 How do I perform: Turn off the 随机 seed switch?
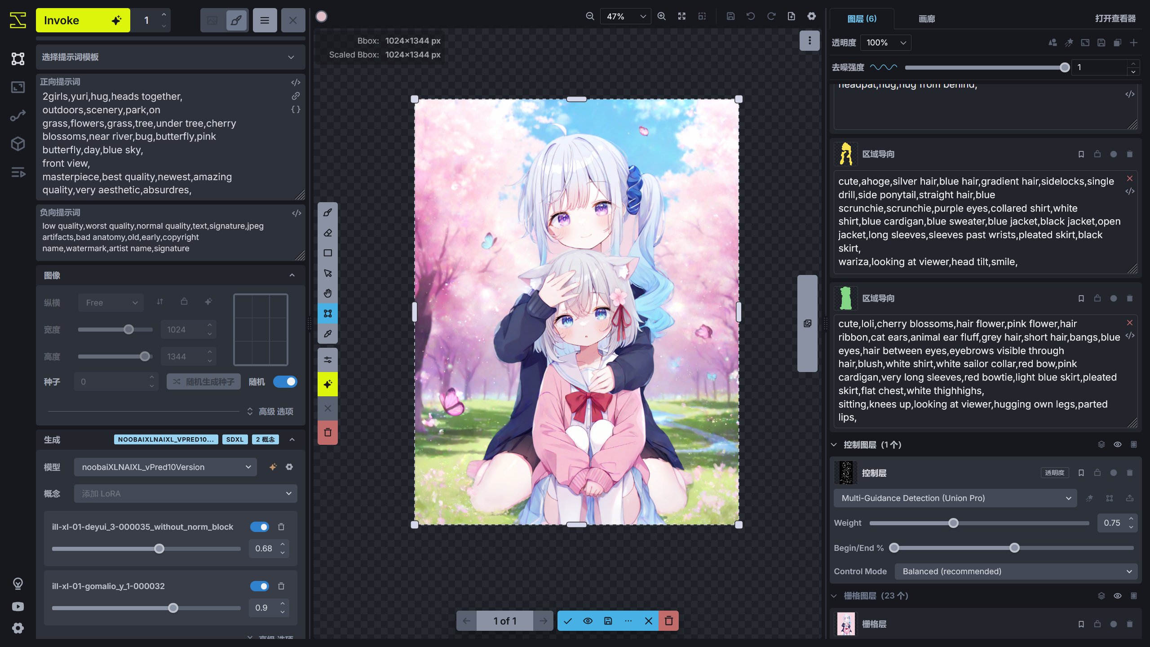tap(286, 381)
